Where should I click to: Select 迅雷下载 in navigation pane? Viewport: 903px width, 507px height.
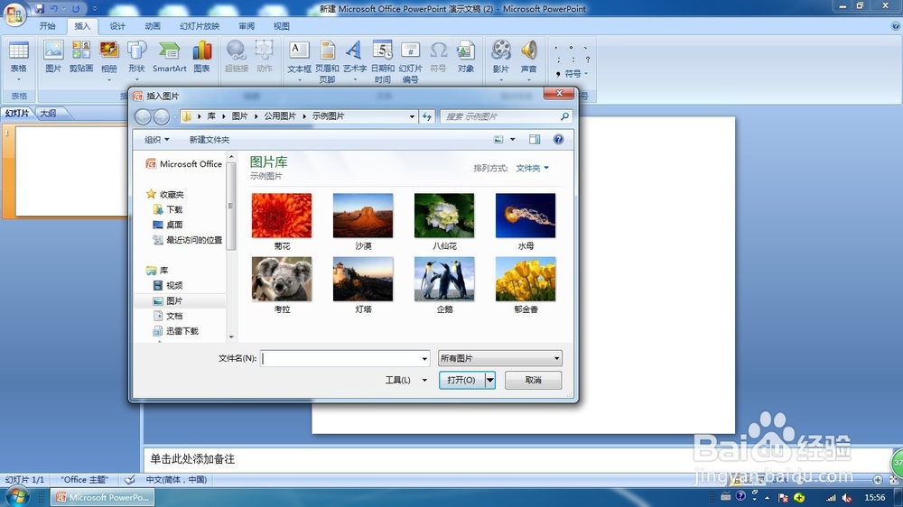pyautogui.click(x=182, y=331)
